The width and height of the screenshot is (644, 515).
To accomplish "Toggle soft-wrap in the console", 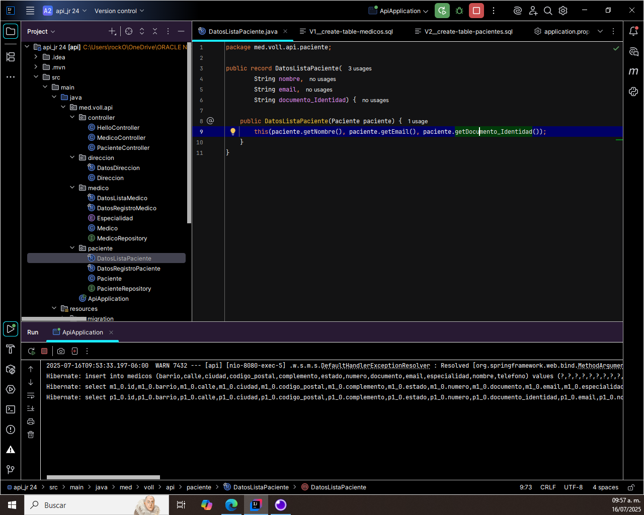I will click(x=31, y=395).
